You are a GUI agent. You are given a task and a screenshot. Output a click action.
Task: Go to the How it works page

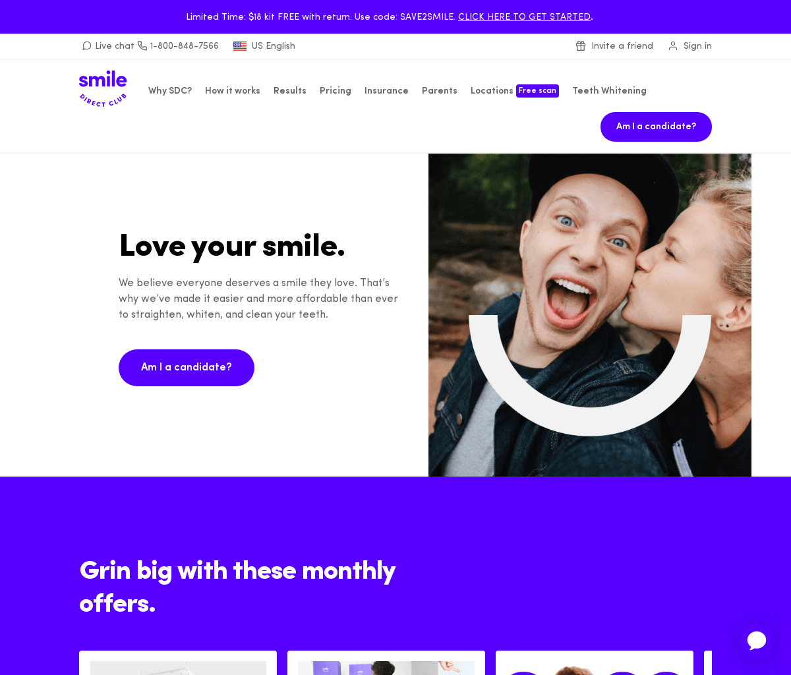coord(233,91)
